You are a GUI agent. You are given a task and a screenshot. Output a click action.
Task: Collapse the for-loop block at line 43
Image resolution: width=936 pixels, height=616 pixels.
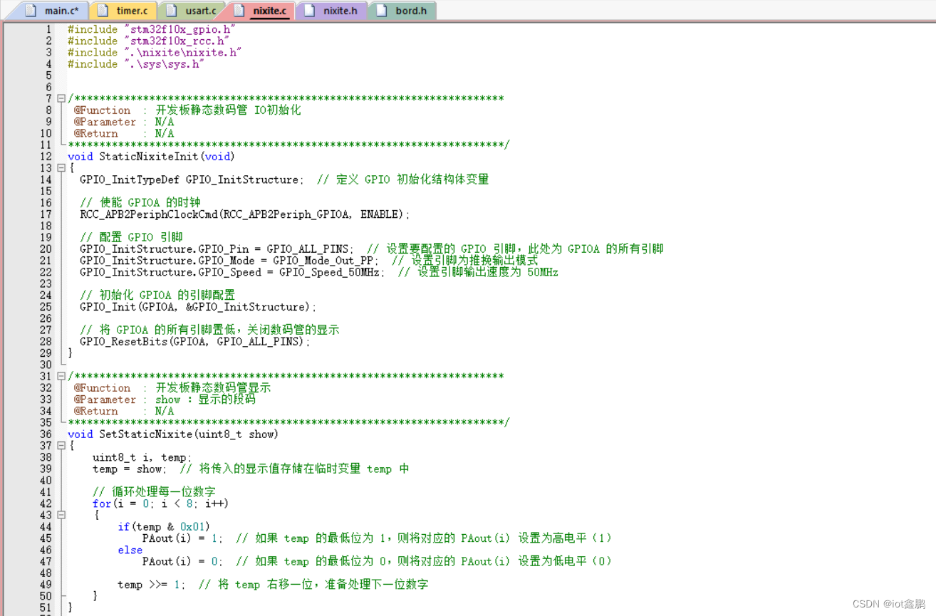(x=61, y=515)
